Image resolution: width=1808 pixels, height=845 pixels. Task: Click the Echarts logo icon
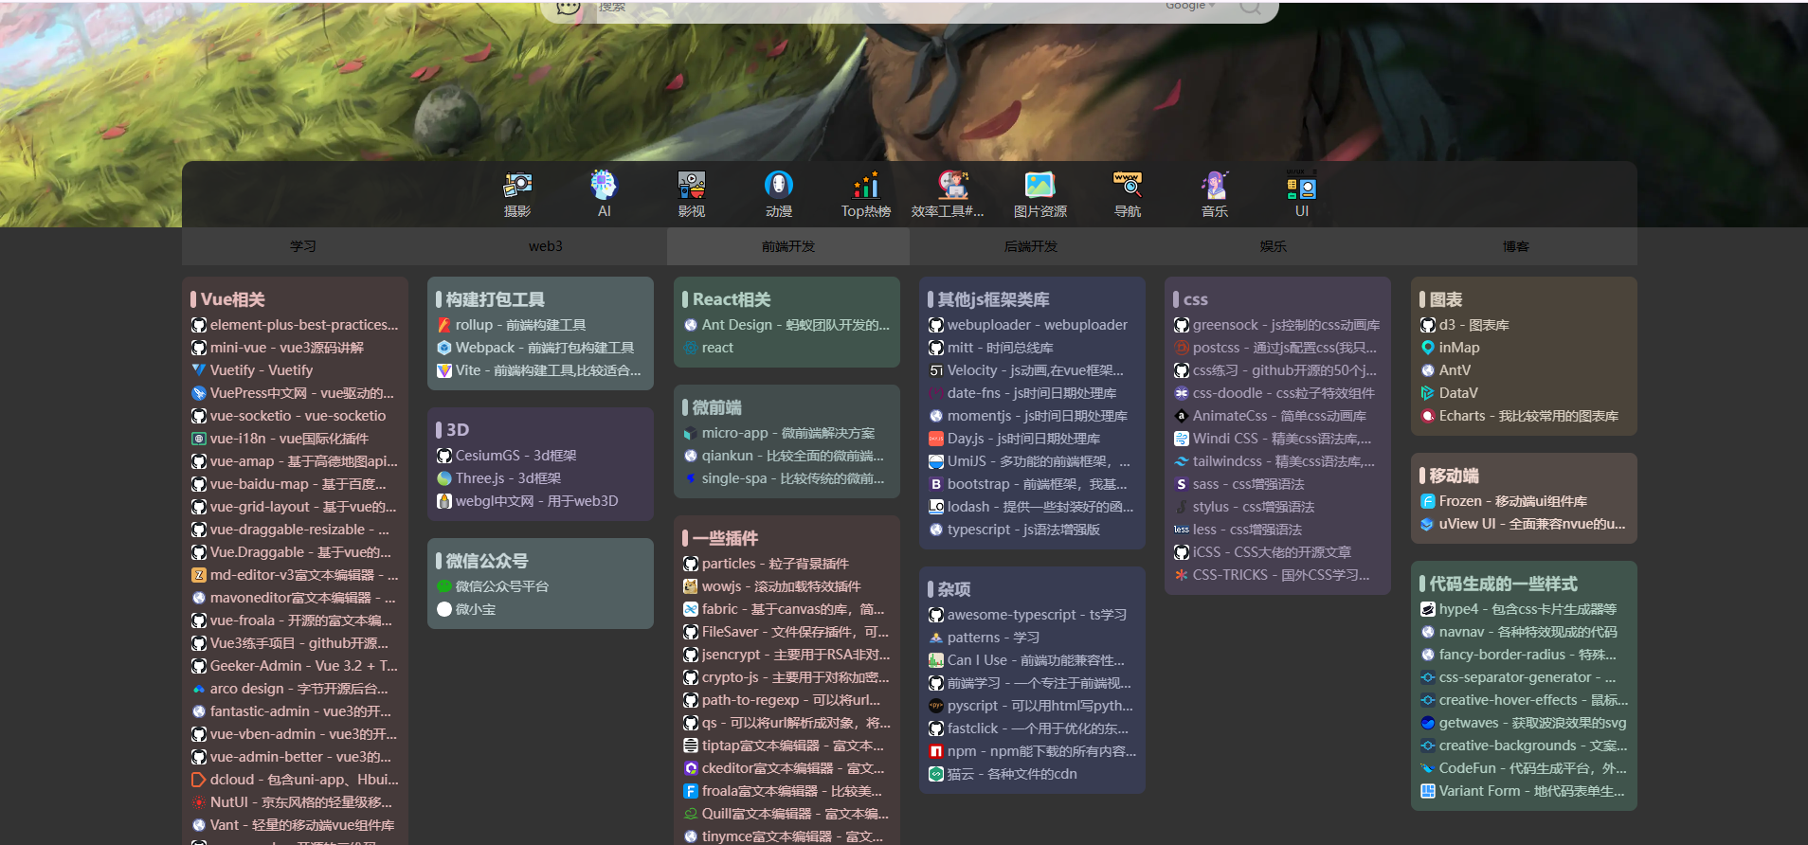click(1428, 416)
